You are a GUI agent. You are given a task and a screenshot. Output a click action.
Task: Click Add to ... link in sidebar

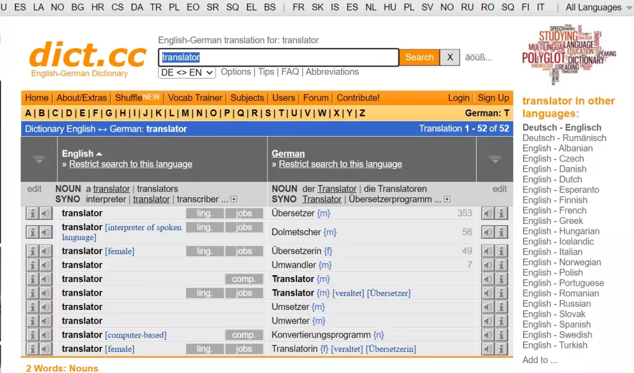(540, 360)
